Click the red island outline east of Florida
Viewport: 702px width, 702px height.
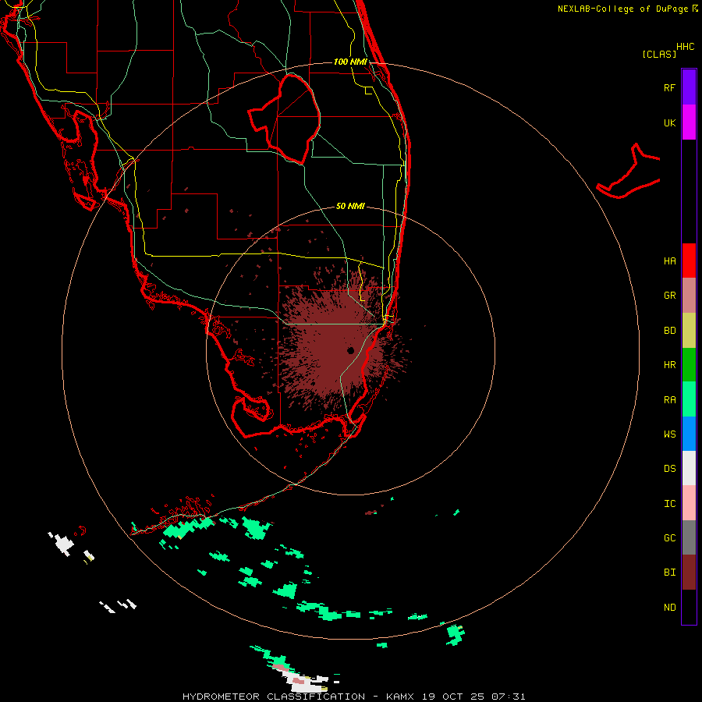click(x=629, y=172)
